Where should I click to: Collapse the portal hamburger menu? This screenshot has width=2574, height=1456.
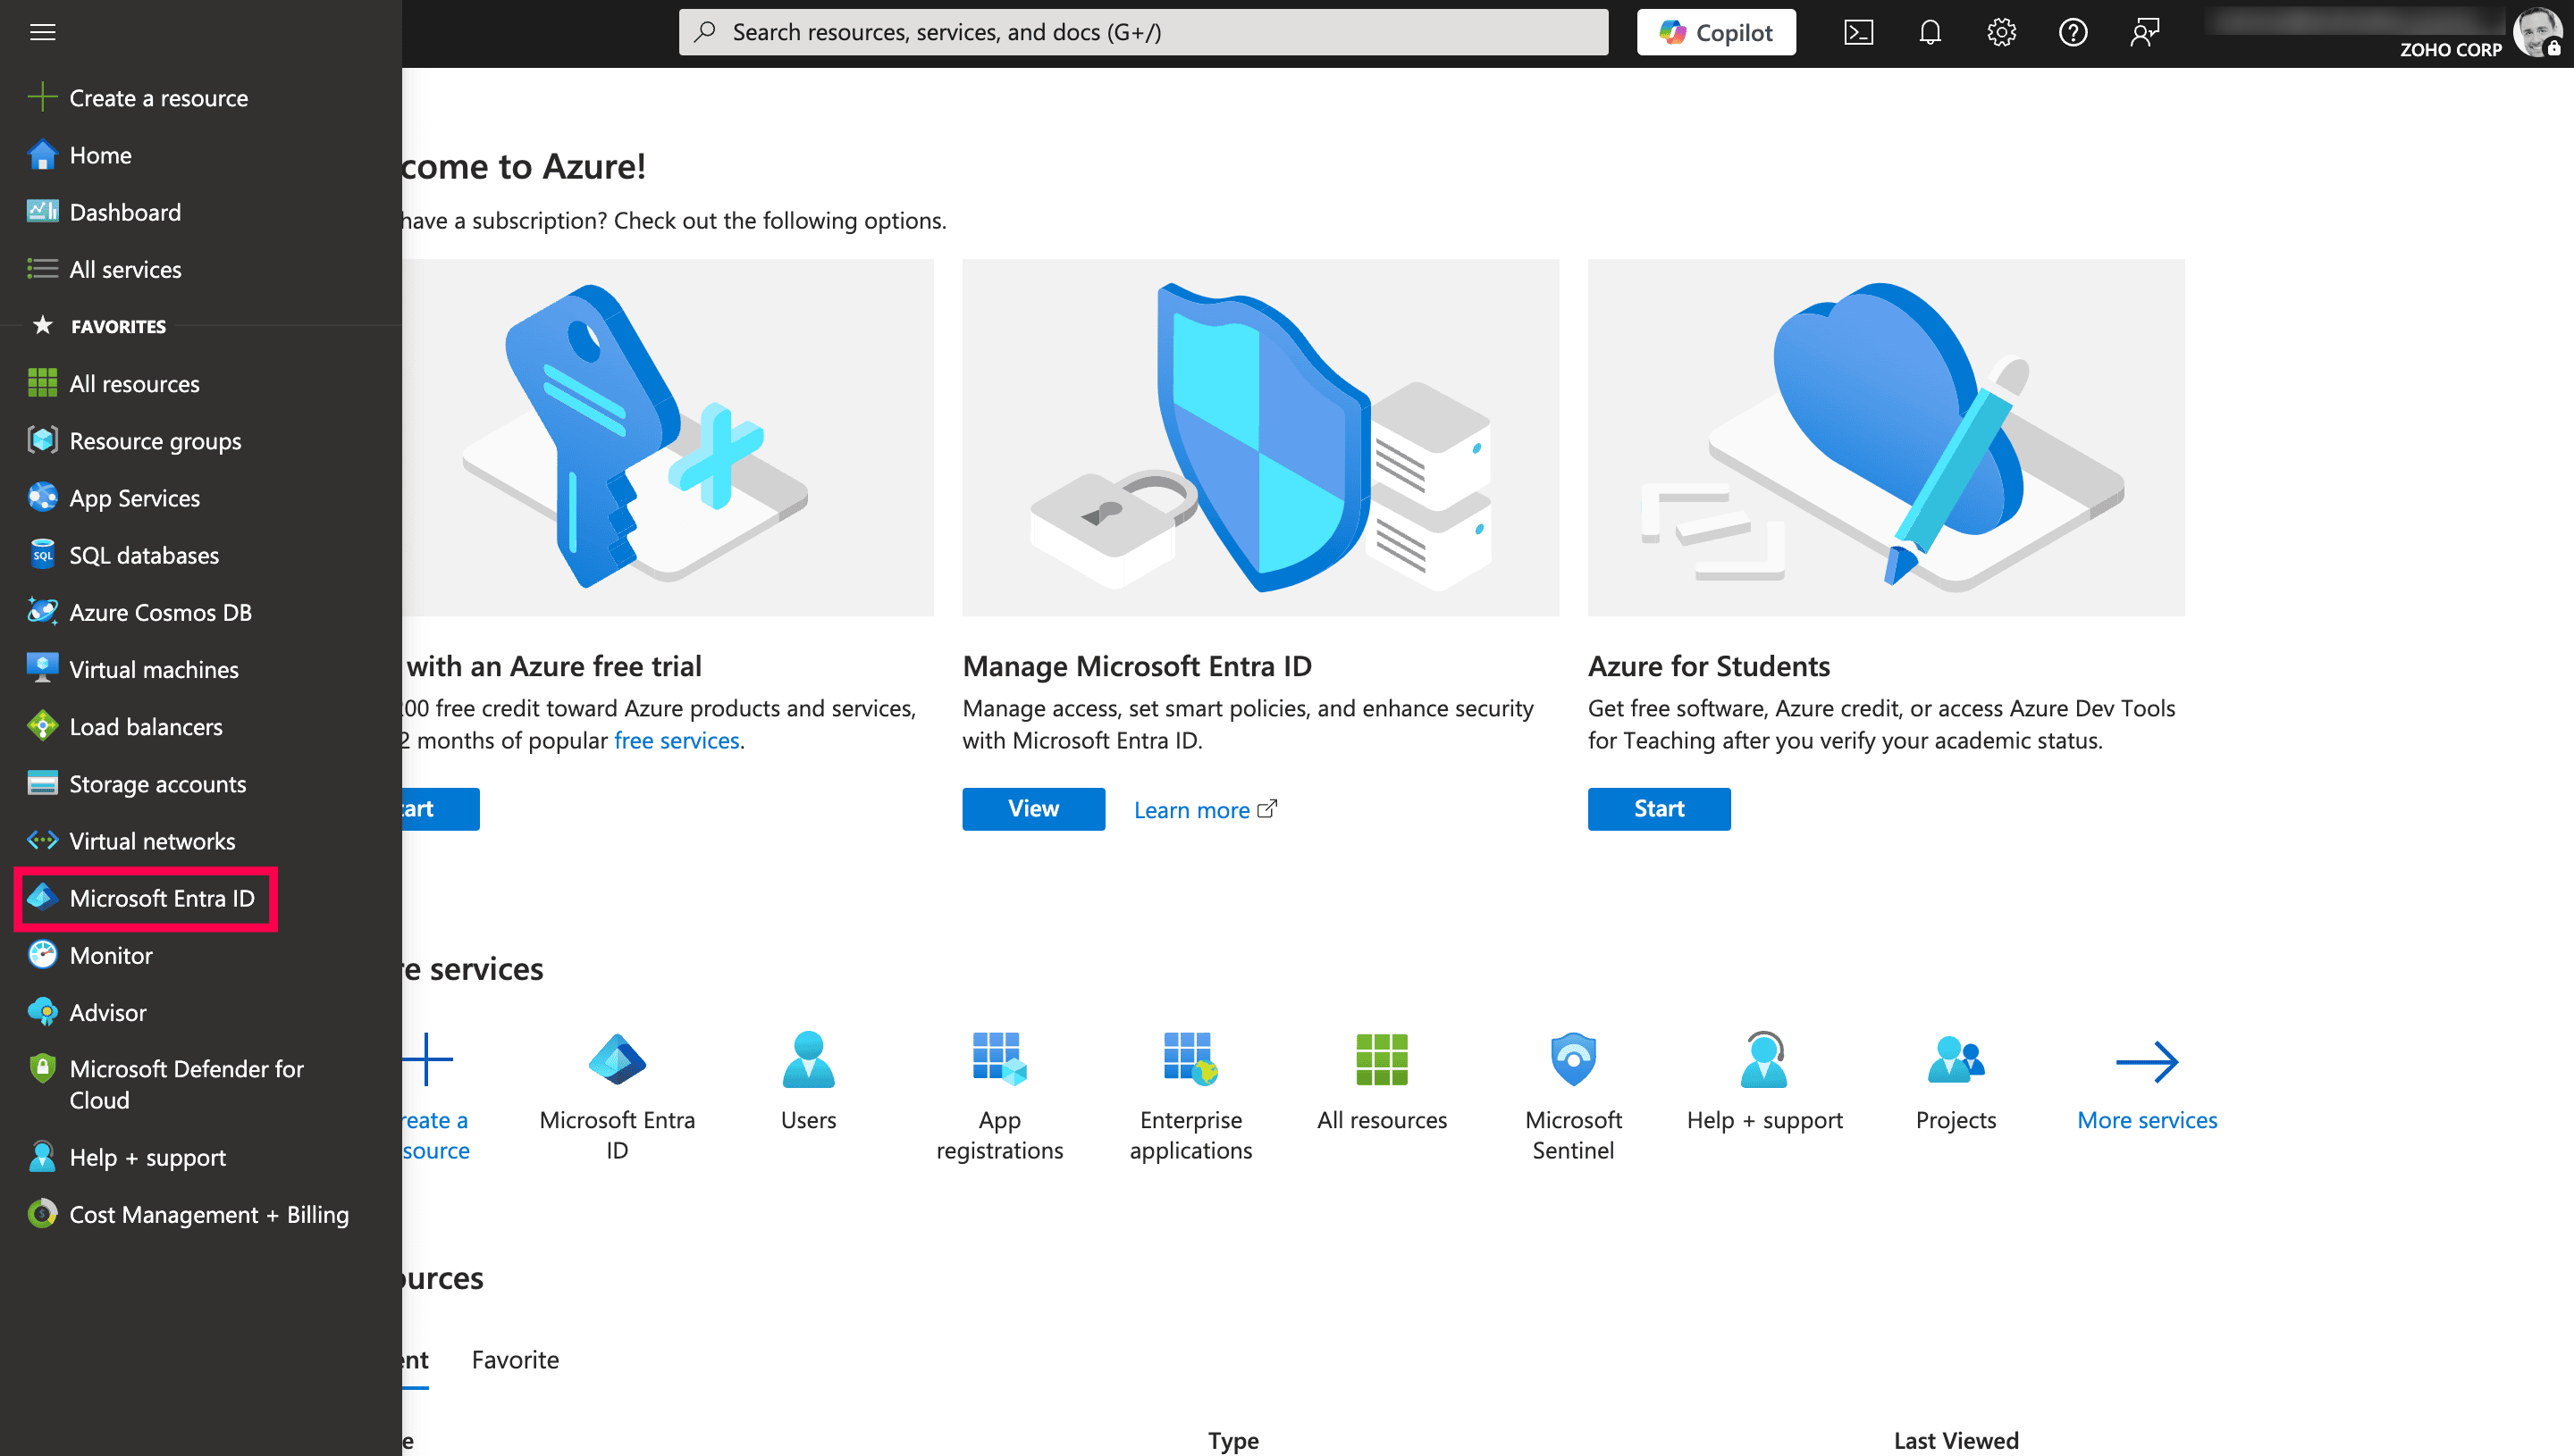(42, 32)
